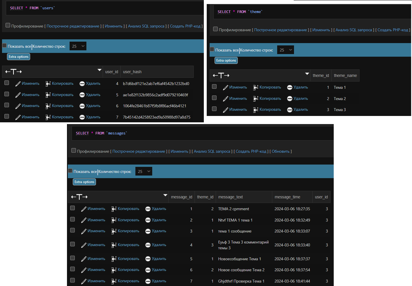The width and height of the screenshot is (412, 286).
Task: Sort theme table by theme_name column
Action: click(x=345, y=75)
